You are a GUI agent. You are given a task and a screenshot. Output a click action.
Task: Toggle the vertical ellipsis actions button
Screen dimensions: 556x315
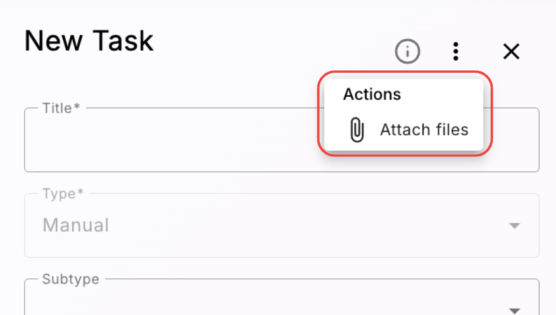click(456, 51)
